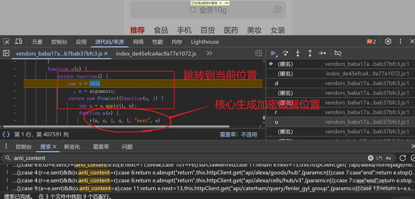This screenshot has height=199, width=415.
Task: Toggle the device toolbar icon
Action: (x=18, y=41)
